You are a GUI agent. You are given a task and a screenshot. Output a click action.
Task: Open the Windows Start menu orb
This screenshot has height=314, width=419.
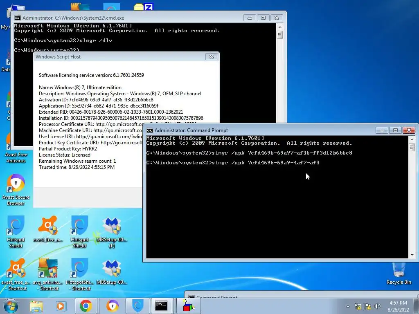(x=11, y=306)
